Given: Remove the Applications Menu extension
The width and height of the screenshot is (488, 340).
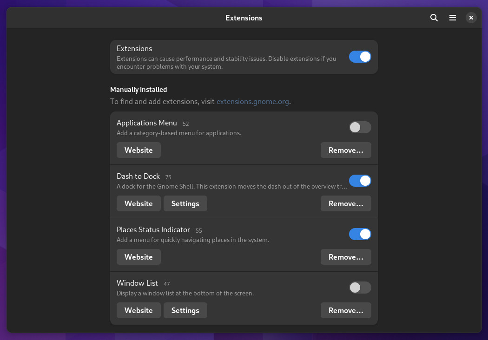Looking at the screenshot, I should pos(346,150).
